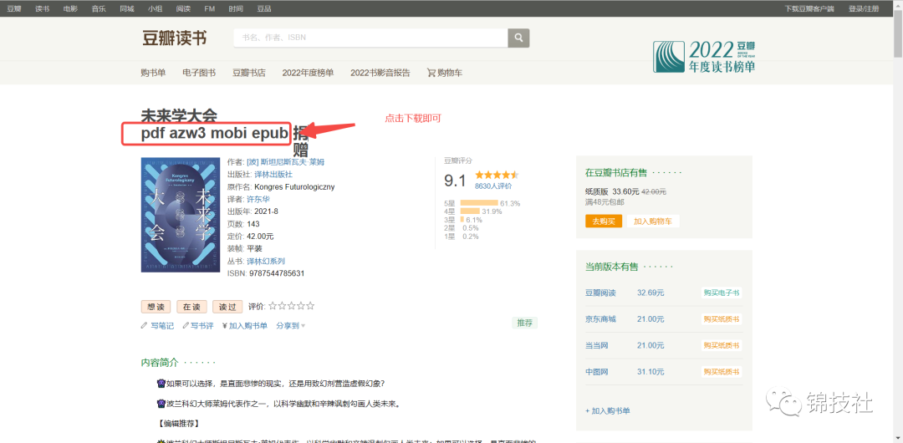
Task: Click 购买纸质书 in 中图网 row
Action: [721, 372]
